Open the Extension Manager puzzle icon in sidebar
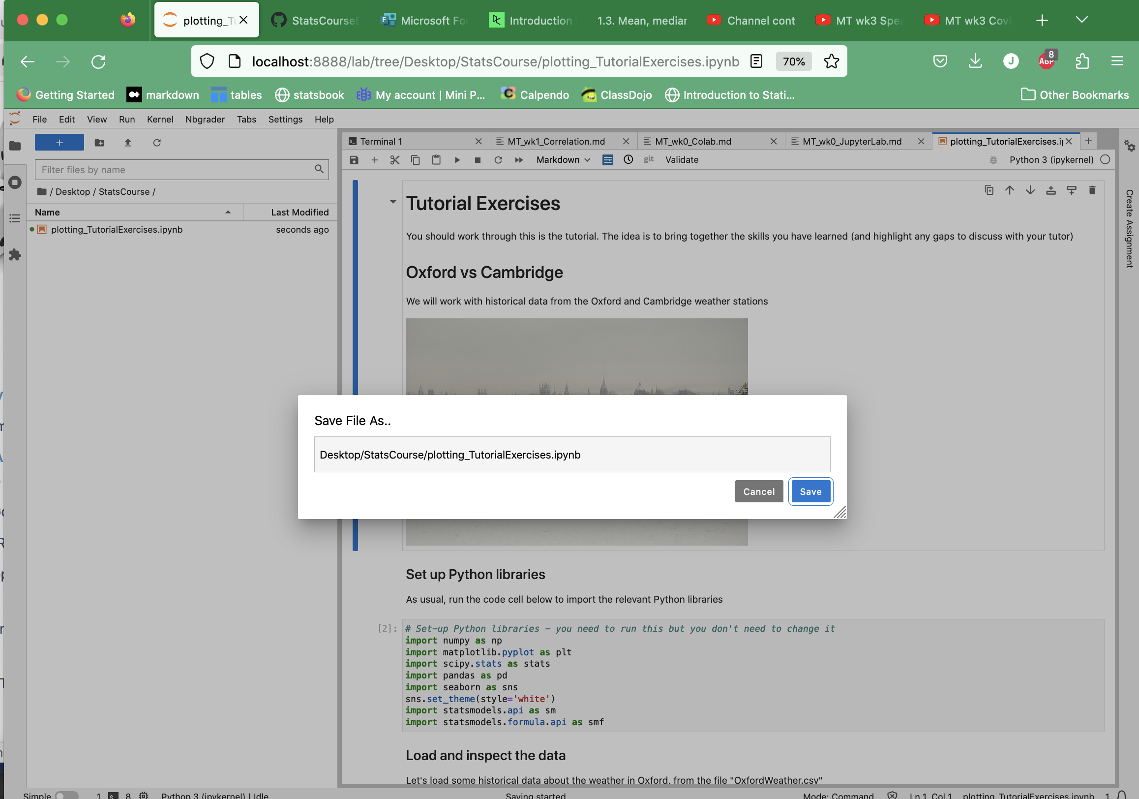The image size is (1139, 799). pos(15,255)
